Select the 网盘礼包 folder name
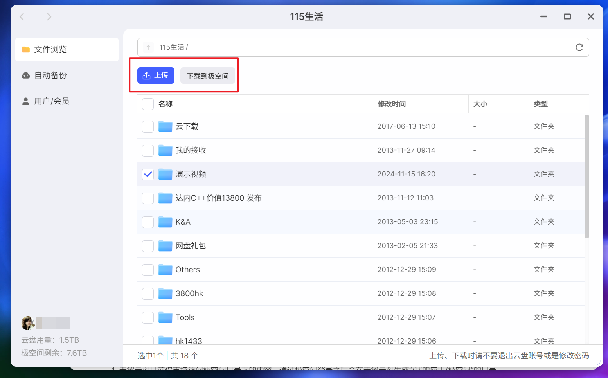This screenshot has width=608, height=378. click(191, 246)
